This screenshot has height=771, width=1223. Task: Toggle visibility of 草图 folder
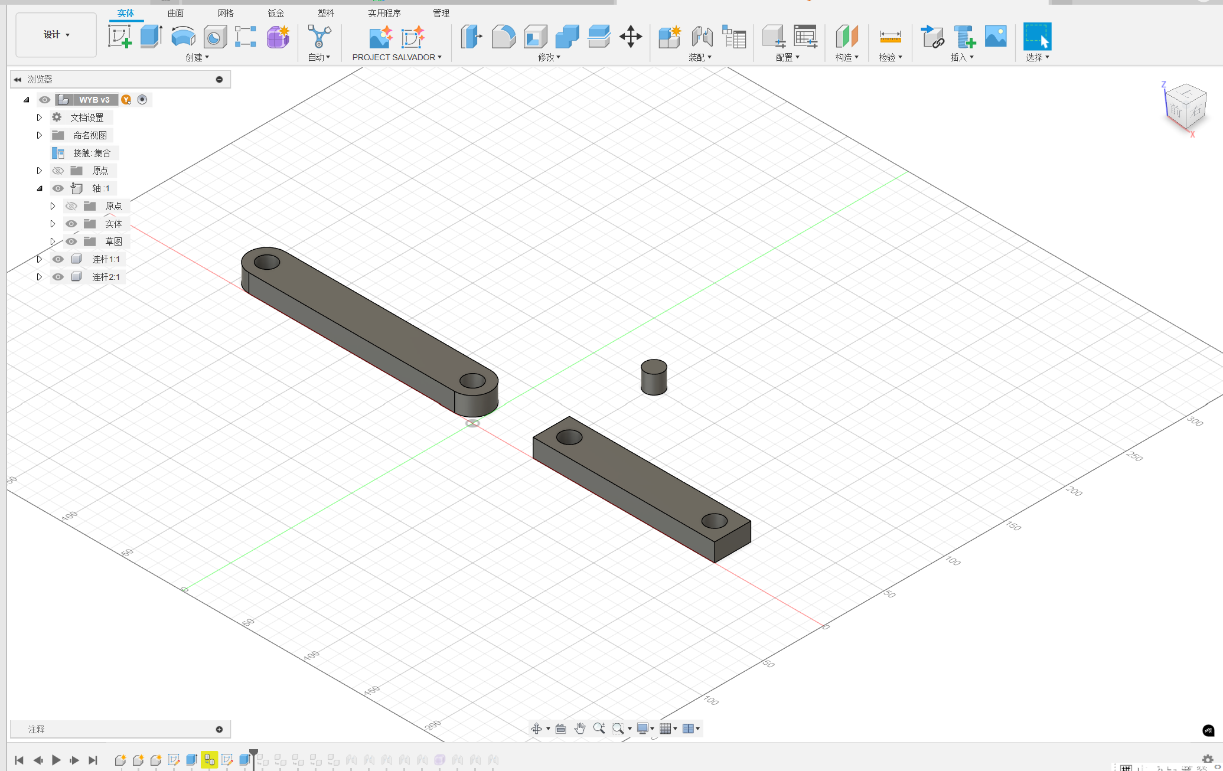pos(71,241)
